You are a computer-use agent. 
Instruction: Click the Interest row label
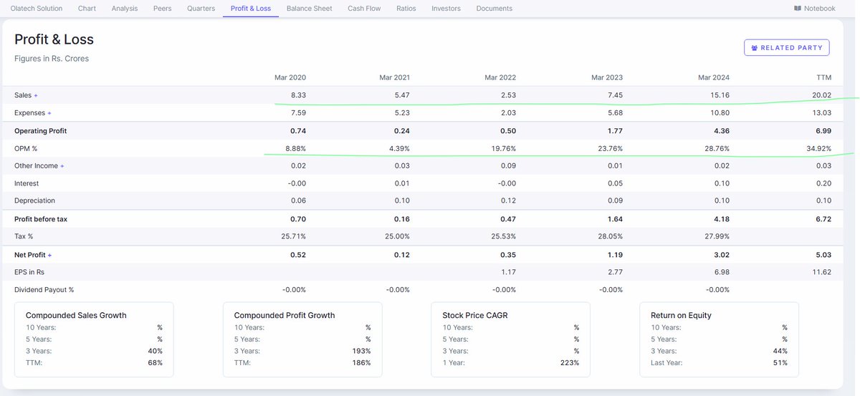point(27,183)
